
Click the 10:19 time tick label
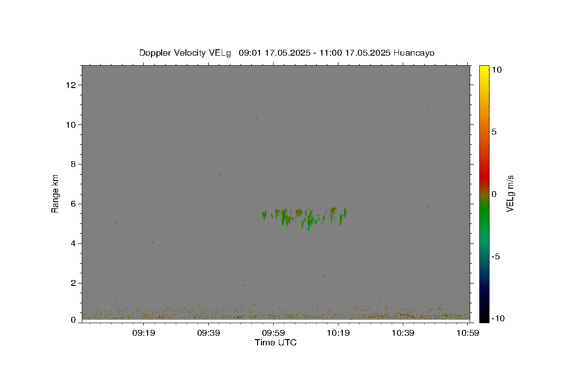[338, 333]
